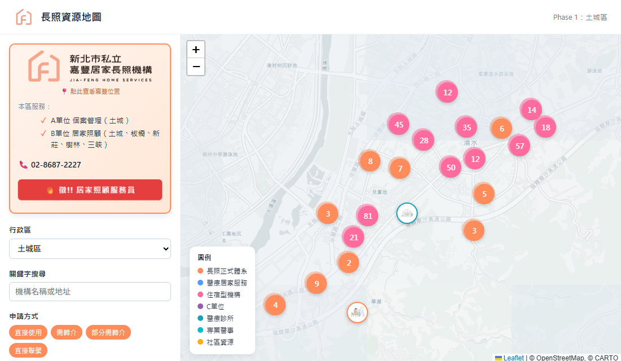Open the orange cluster marker numbered 9
Screen dimensions: 621x361
[x=317, y=283]
